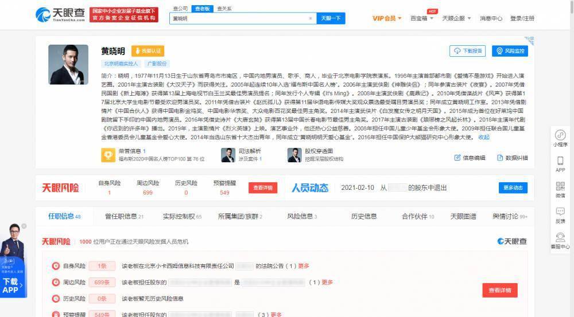Click the 下载报告 button
The width and height of the screenshot is (574, 317).
tap(467, 51)
